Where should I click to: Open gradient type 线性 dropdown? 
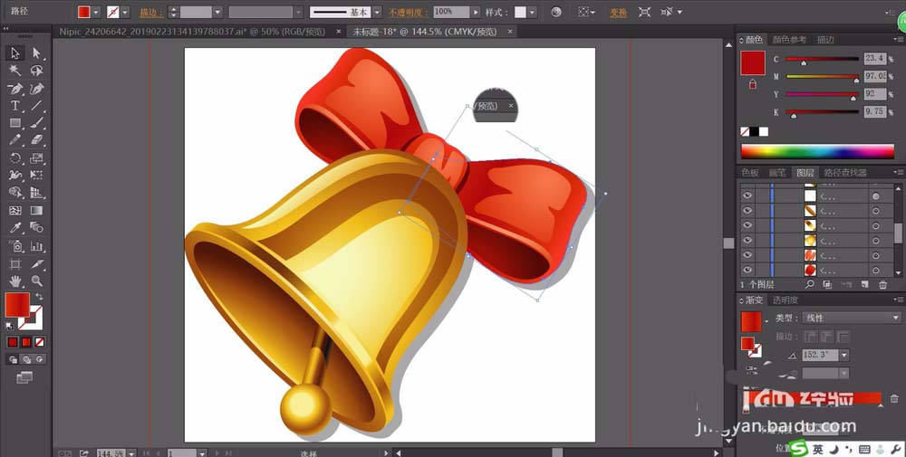pos(852,318)
